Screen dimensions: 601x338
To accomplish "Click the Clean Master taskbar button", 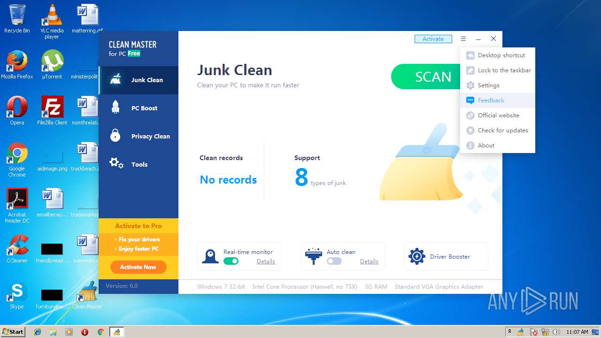I will pyautogui.click(x=116, y=332).
